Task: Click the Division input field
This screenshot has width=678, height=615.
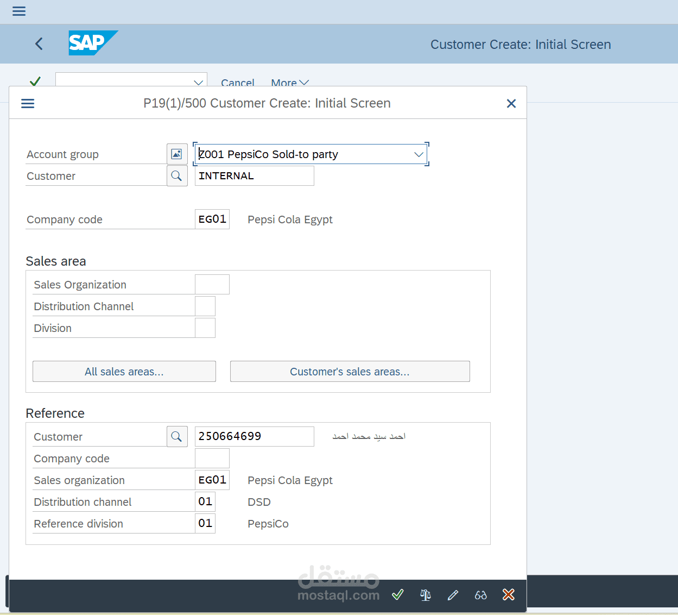Action: click(x=205, y=328)
